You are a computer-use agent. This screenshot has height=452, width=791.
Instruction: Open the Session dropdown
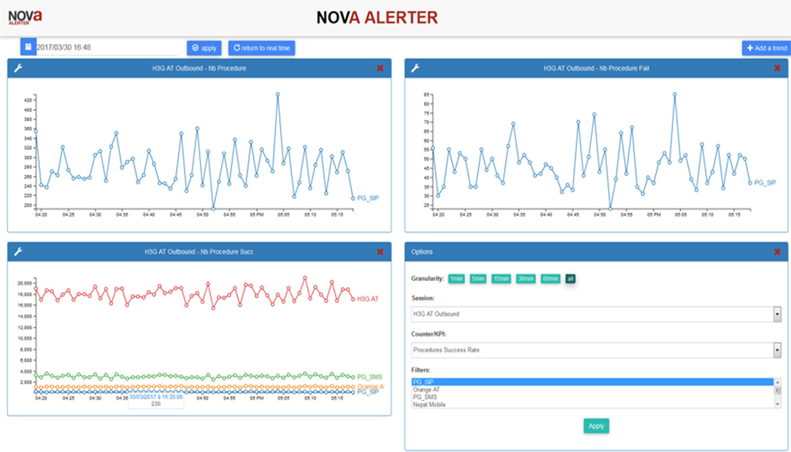tap(596, 314)
